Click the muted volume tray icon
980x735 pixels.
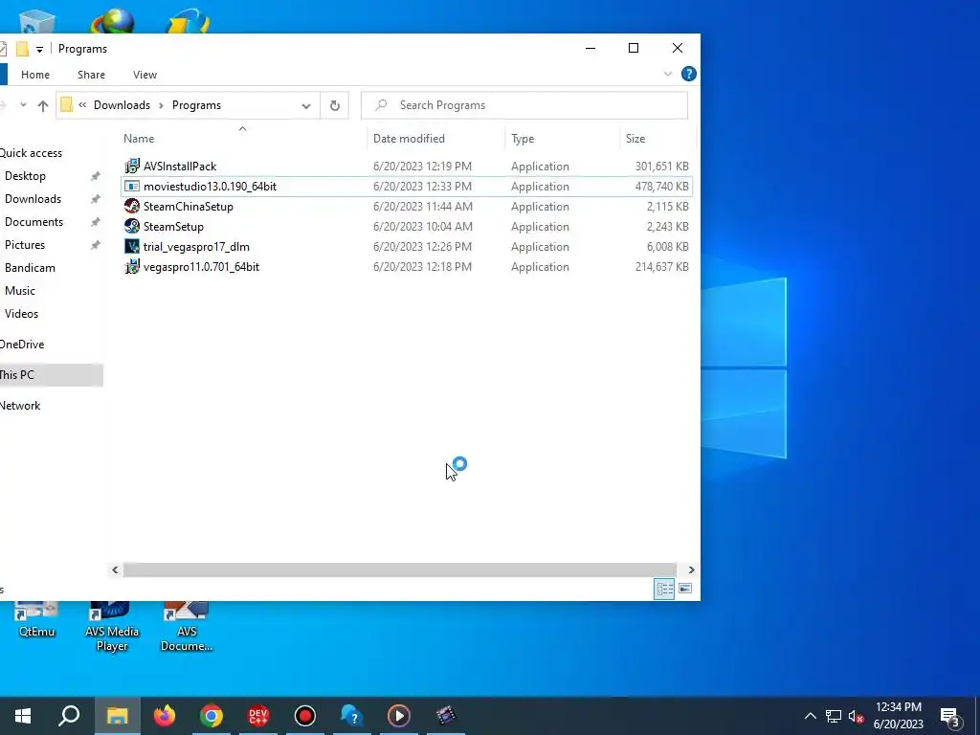pyautogui.click(x=857, y=716)
